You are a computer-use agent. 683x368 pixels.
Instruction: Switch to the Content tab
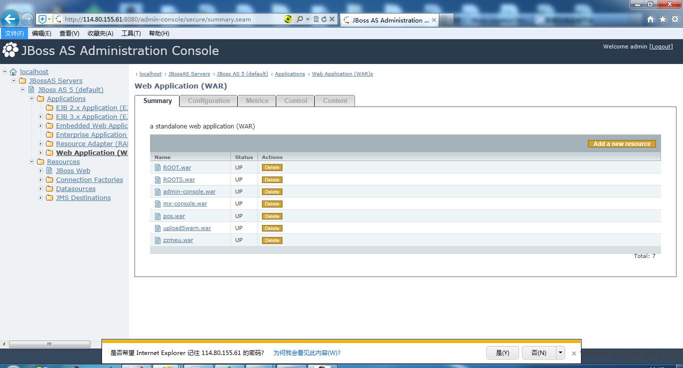pos(335,100)
